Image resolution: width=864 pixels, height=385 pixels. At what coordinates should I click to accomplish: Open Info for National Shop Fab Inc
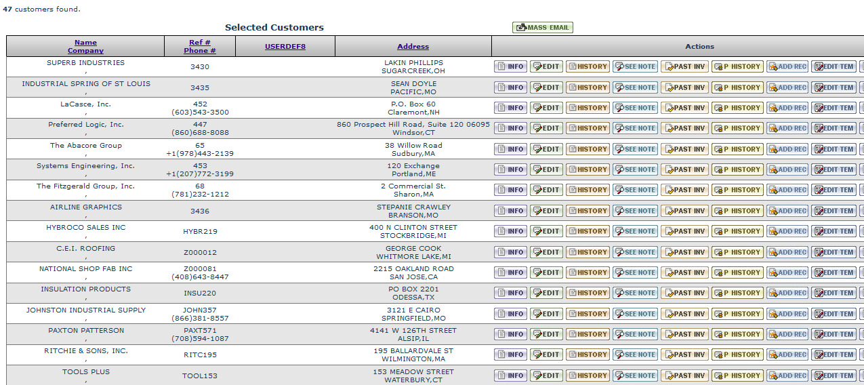pos(510,272)
